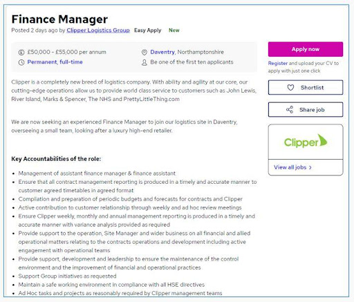This screenshot has height=302, width=354.
Task: Click 'Maintain a safe working environment' bullet
Action: tap(111, 285)
